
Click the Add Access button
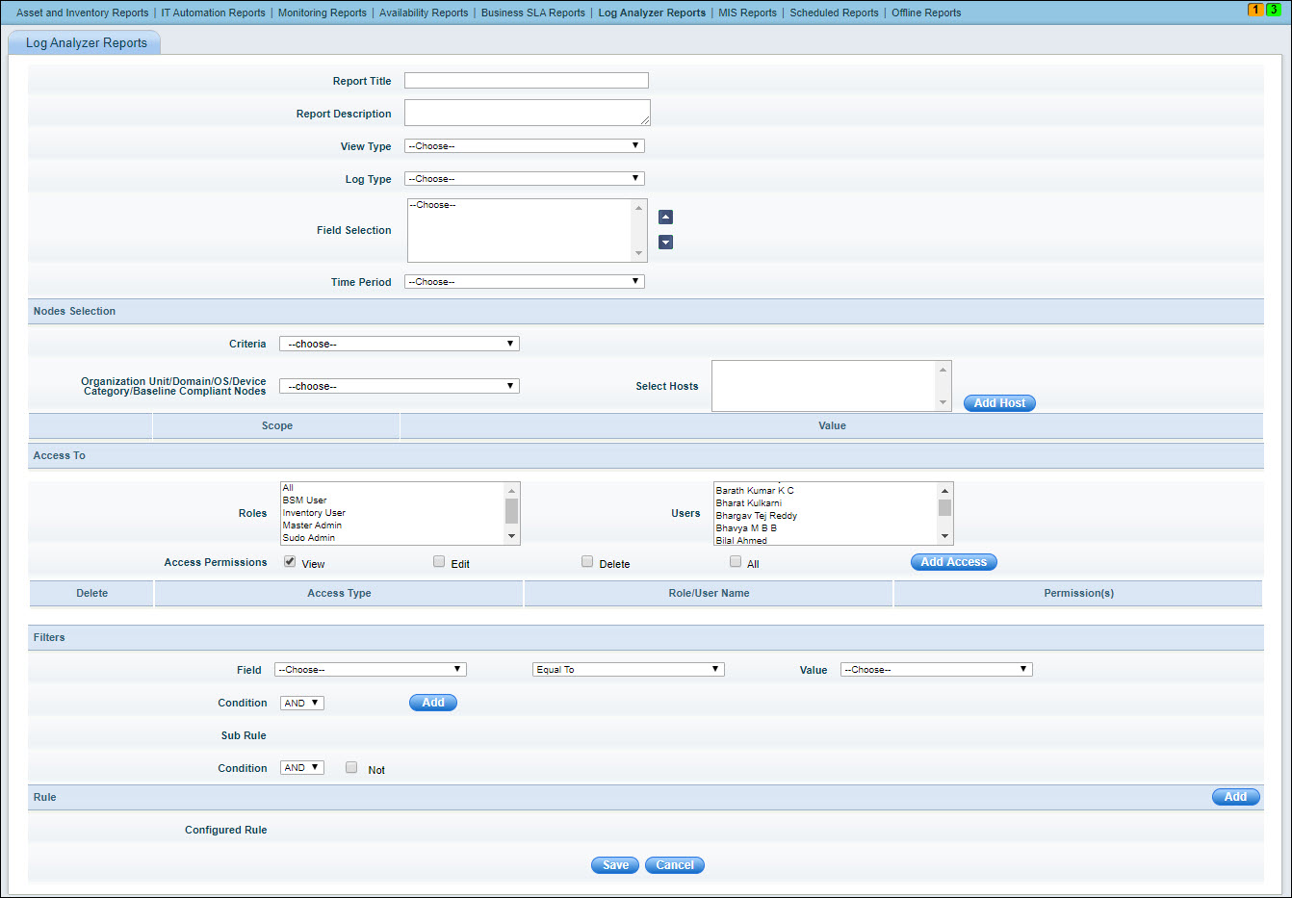coord(953,562)
